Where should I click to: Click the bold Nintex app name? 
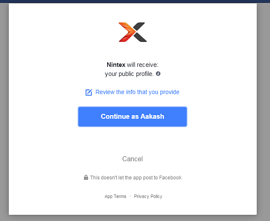point(116,65)
